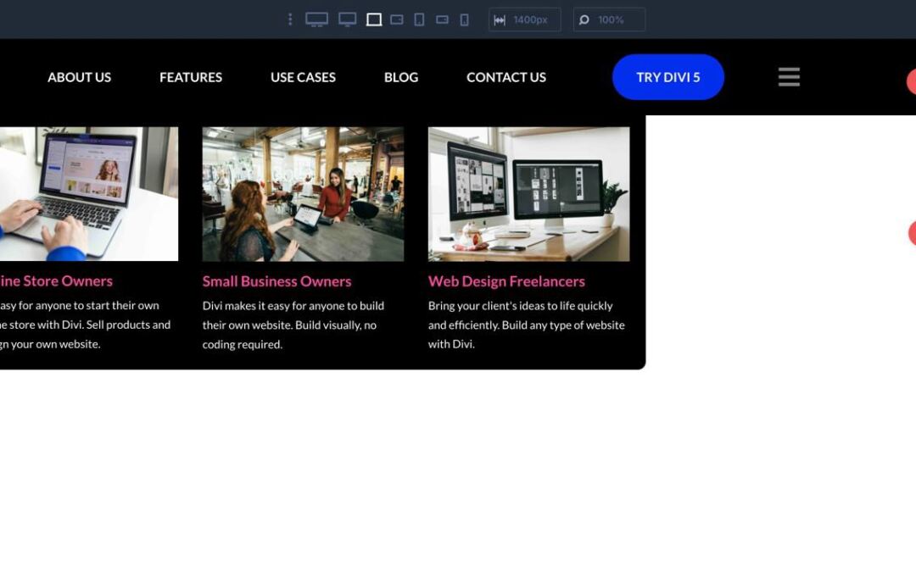
Task: Open the Web Design Freelancers heading link
Action: [x=506, y=281]
